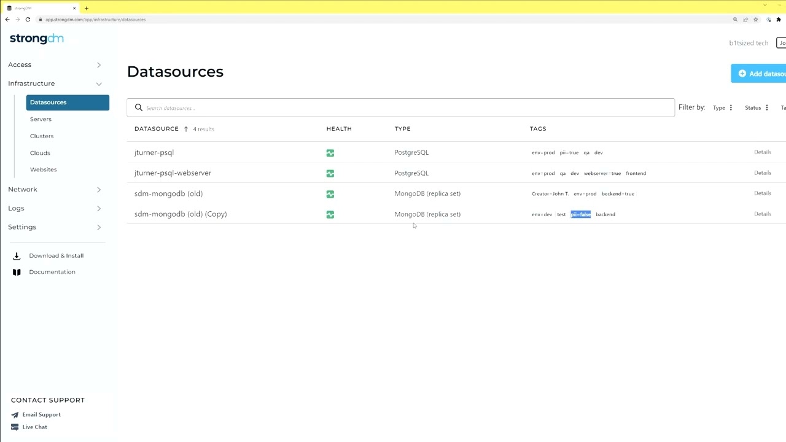Image resolution: width=786 pixels, height=442 pixels.
Task: Click the plus icon on Add datasource
Action: (742, 74)
